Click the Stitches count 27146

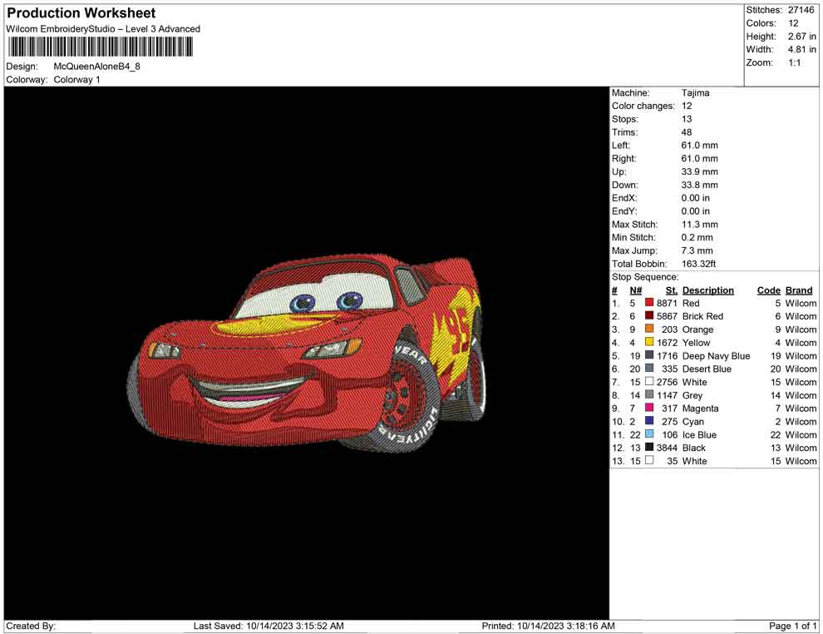pyautogui.click(x=801, y=10)
